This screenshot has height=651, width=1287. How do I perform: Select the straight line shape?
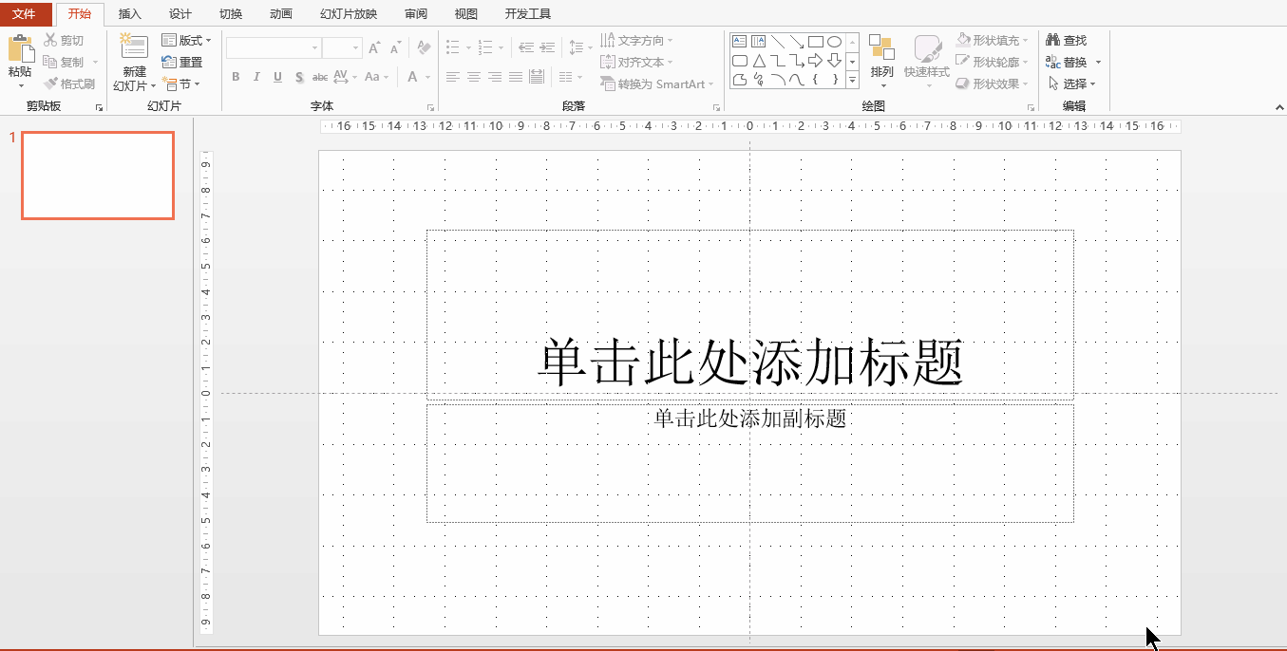(x=777, y=42)
